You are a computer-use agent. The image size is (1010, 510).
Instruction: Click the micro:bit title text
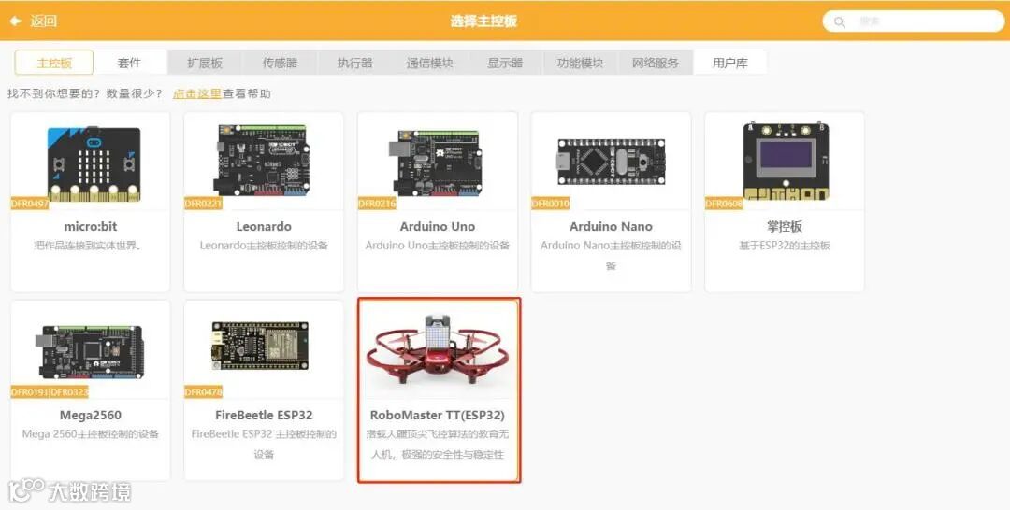point(90,226)
